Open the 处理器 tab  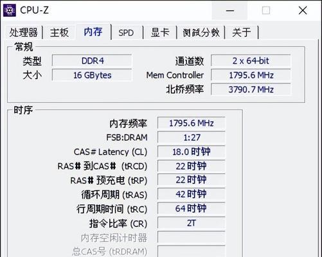23,33
